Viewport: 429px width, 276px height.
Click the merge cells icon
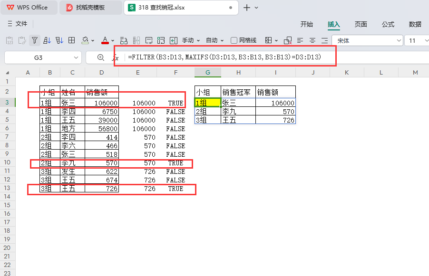[x=161, y=40]
